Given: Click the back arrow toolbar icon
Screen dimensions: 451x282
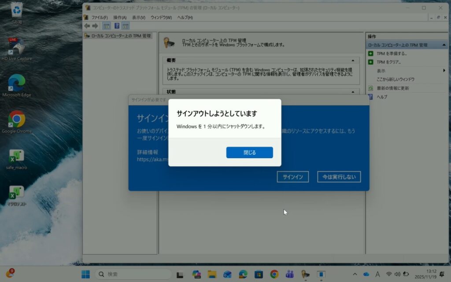Looking at the screenshot, I should 87,26.
